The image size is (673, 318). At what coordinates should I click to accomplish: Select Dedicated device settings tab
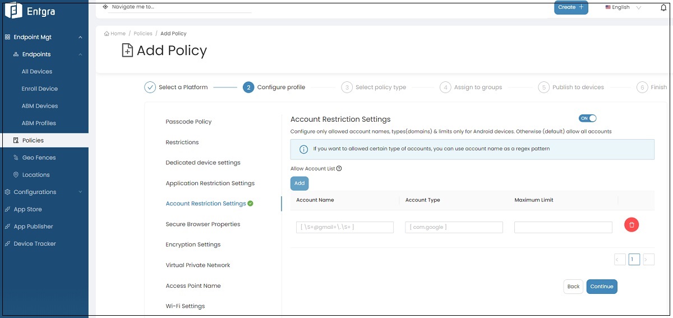click(203, 163)
